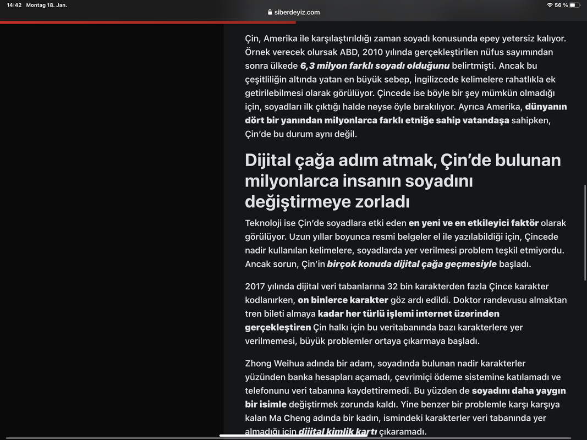587x440 pixels.
Task: Click the name "Ma Cheng"
Action: pos(290,419)
